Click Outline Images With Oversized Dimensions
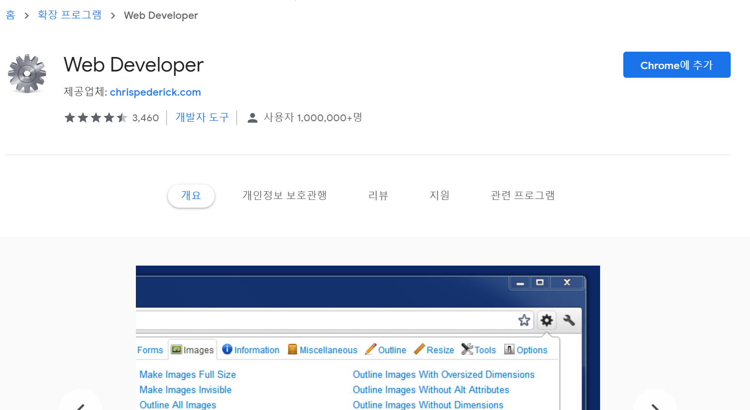Screen dimensions: 750x410 click(x=444, y=375)
